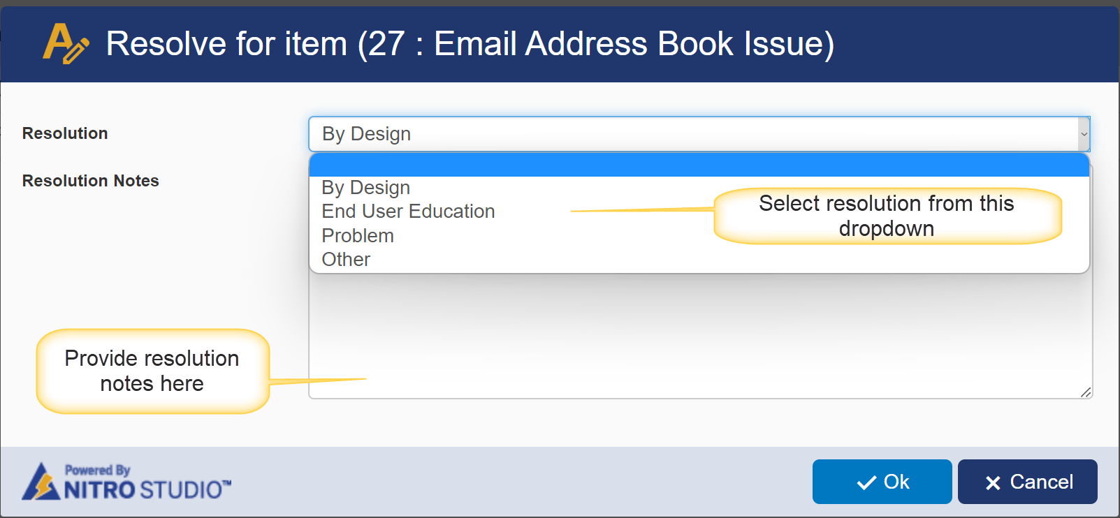Click the pencil A icon in header

(x=65, y=43)
